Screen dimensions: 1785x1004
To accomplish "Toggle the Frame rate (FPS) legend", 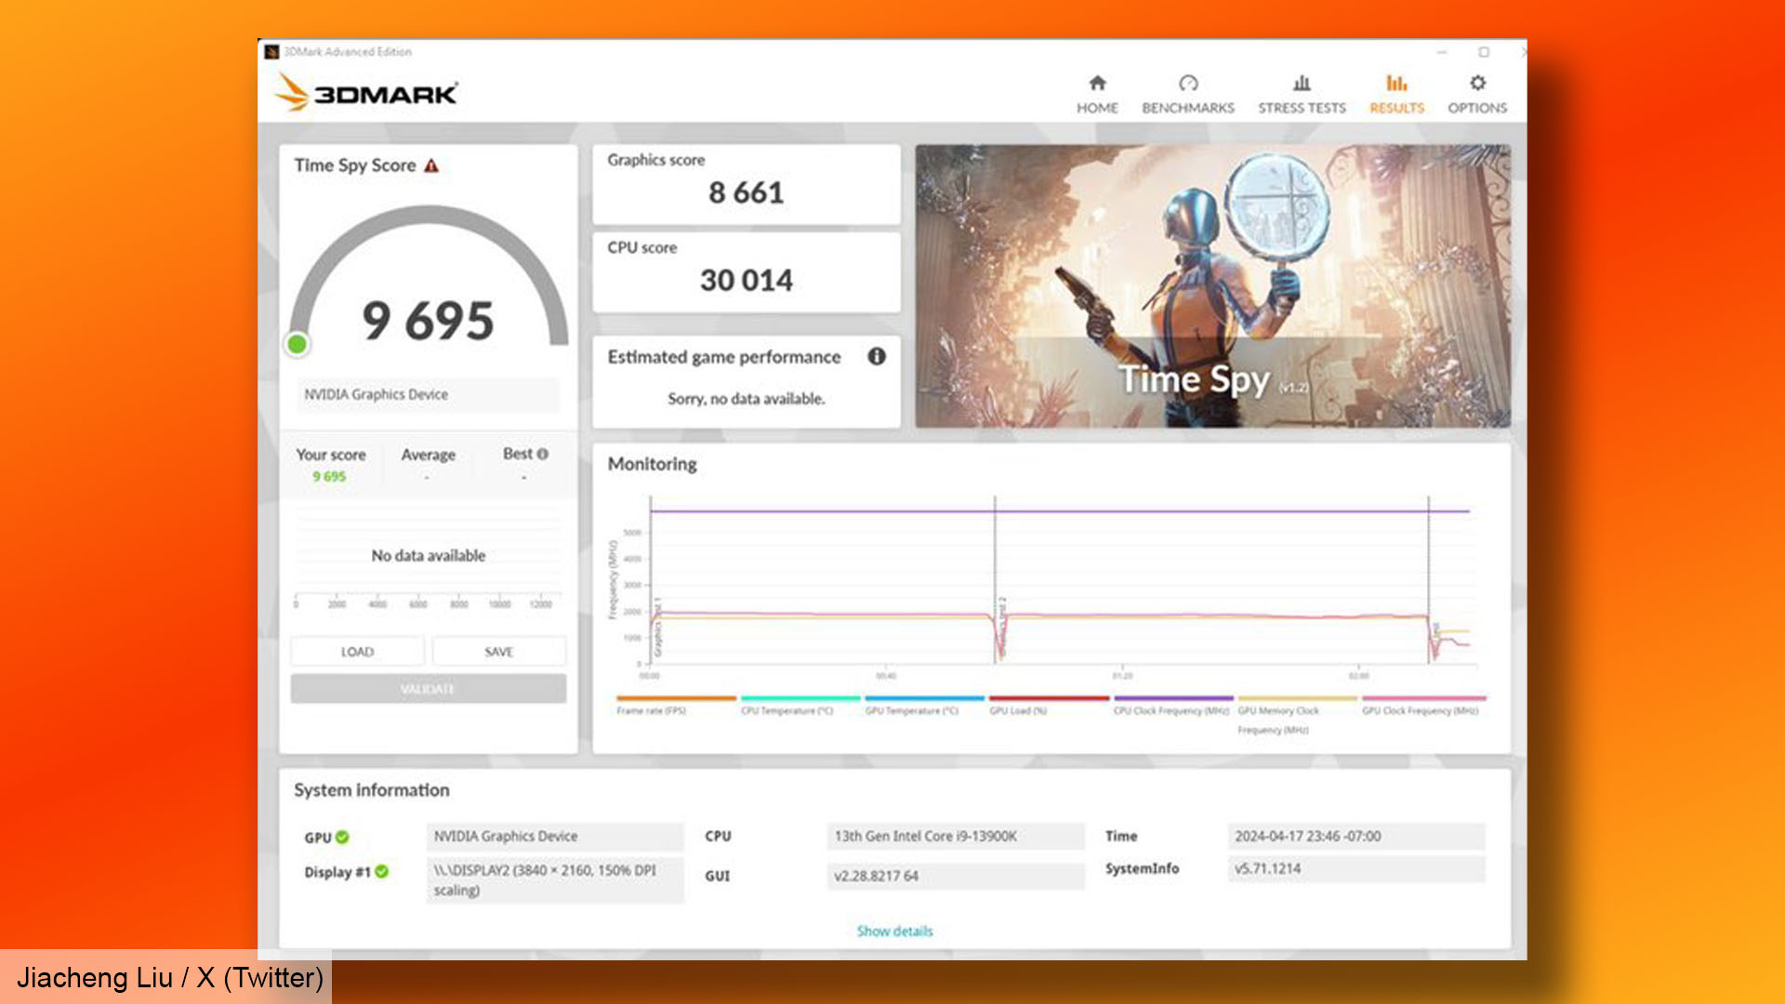I will (x=676, y=706).
